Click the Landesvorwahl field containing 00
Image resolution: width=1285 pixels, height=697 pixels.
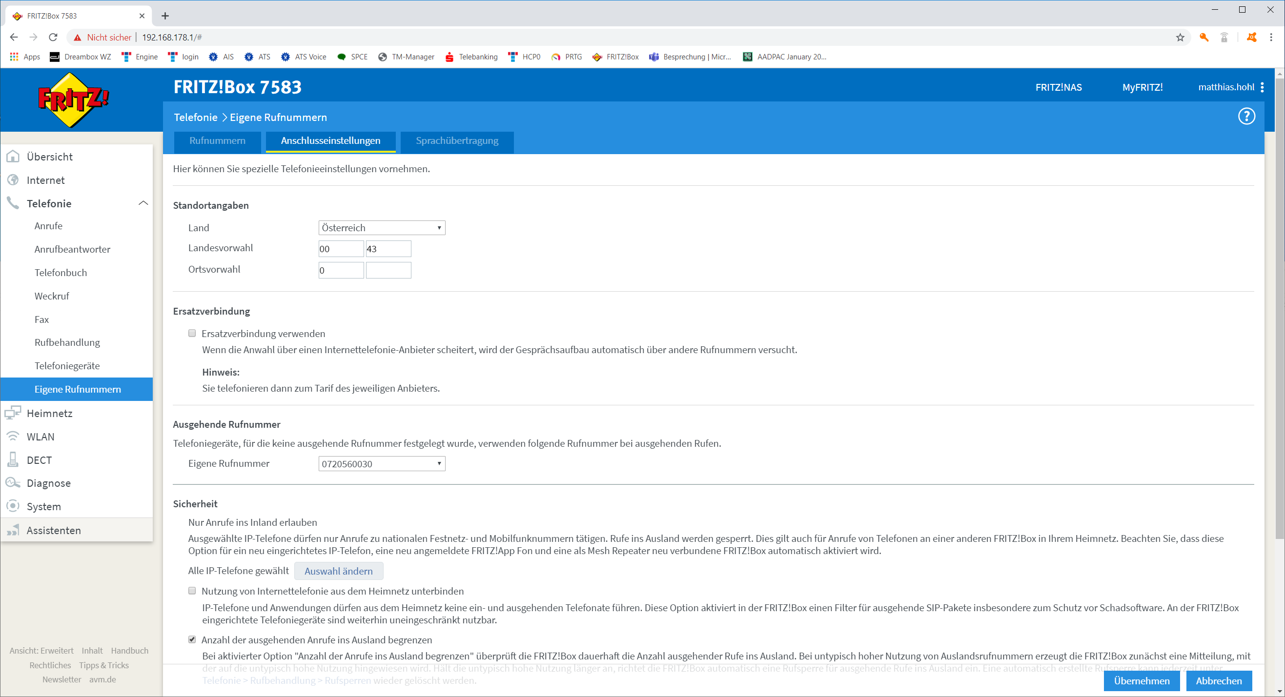tap(341, 249)
